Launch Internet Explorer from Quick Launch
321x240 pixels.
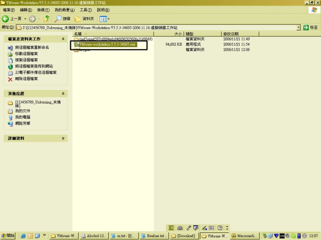click(23, 236)
